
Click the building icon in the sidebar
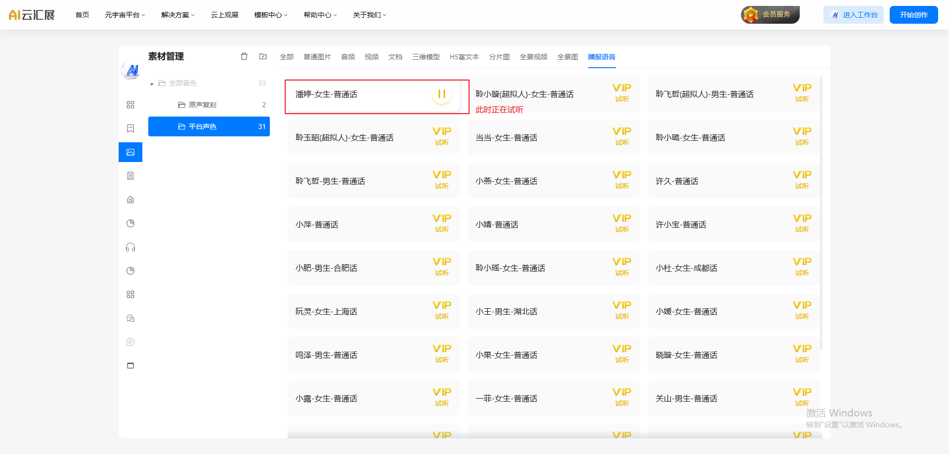tap(130, 200)
